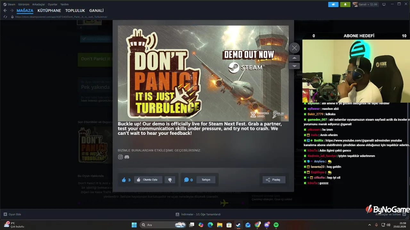Click the Big Picture mode monitor icon

[384, 4]
